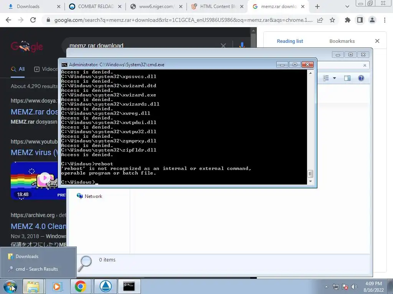Screen dimensions: 393x294
Task: Share this page via address bar icon
Action: click(x=320, y=20)
